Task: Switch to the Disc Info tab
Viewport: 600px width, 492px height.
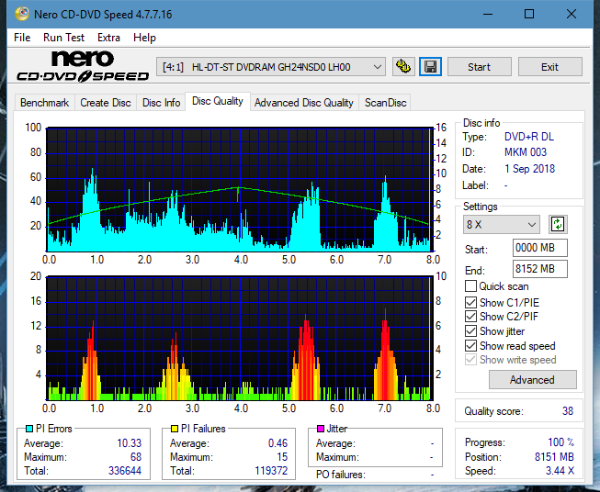Action: [161, 103]
